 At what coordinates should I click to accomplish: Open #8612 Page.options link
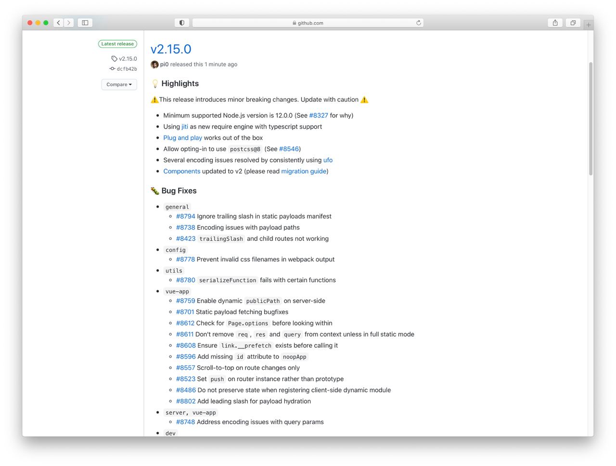point(185,323)
